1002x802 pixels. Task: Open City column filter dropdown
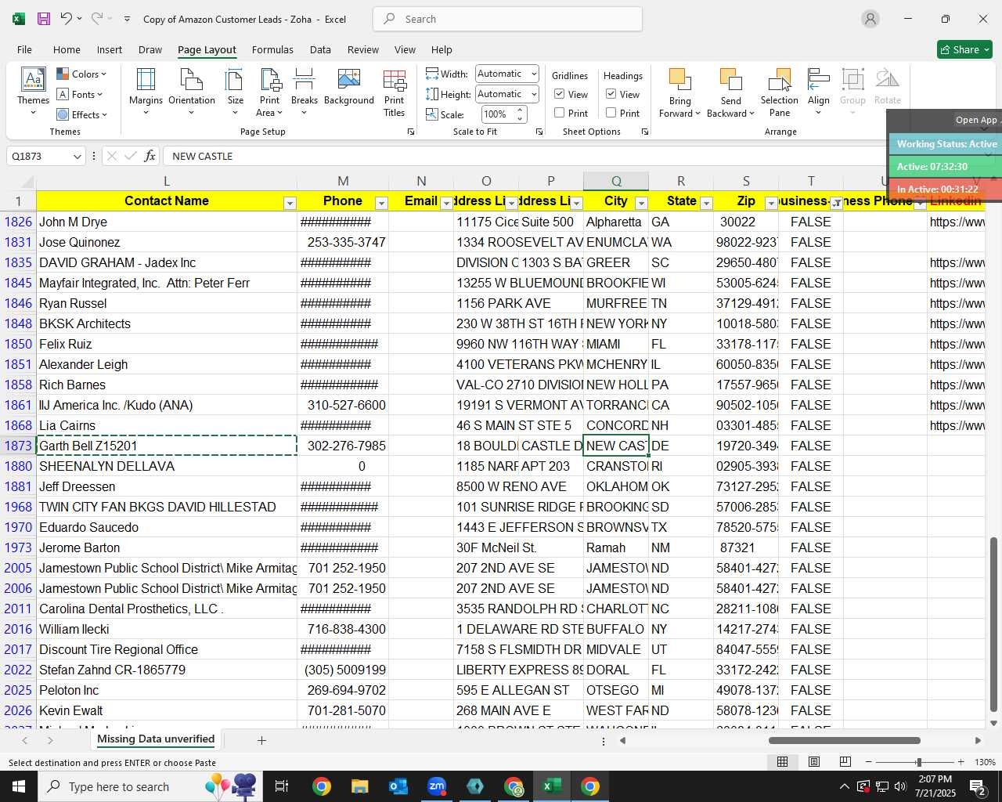coord(641,203)
